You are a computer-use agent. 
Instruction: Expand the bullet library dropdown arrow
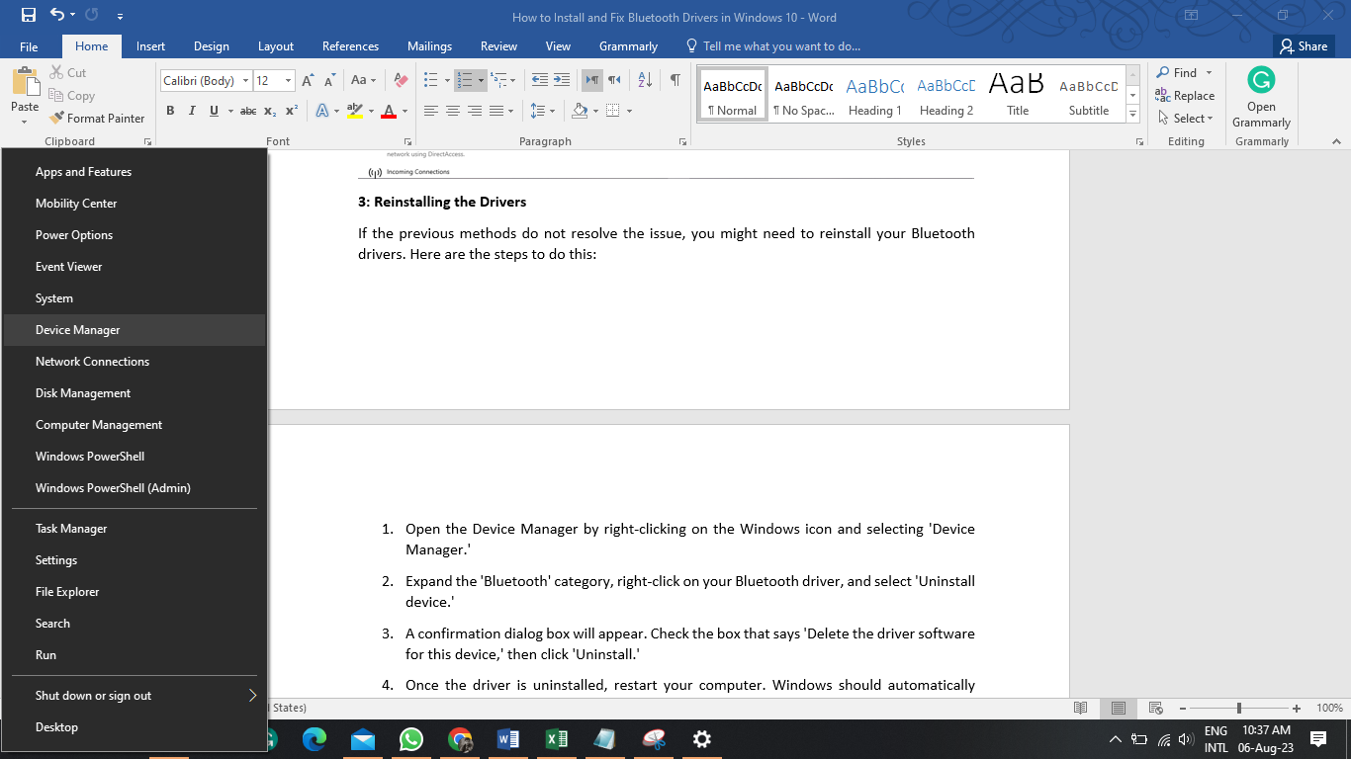coord(447,81)
